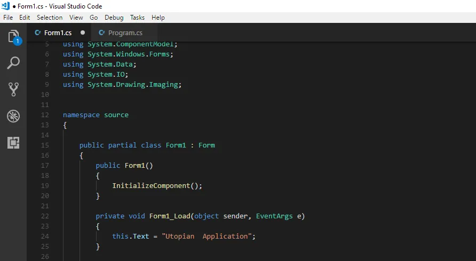
Task: Click 'source' namespace name
Action: (x=116, y=115)
